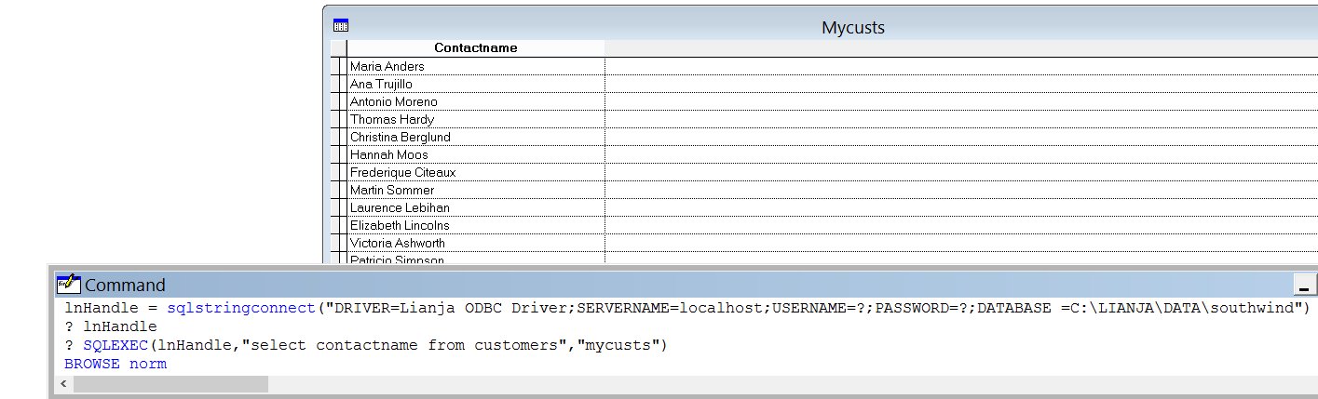Select the Maria Anders cell
The image size is (1318, 399).
point(476,66)
